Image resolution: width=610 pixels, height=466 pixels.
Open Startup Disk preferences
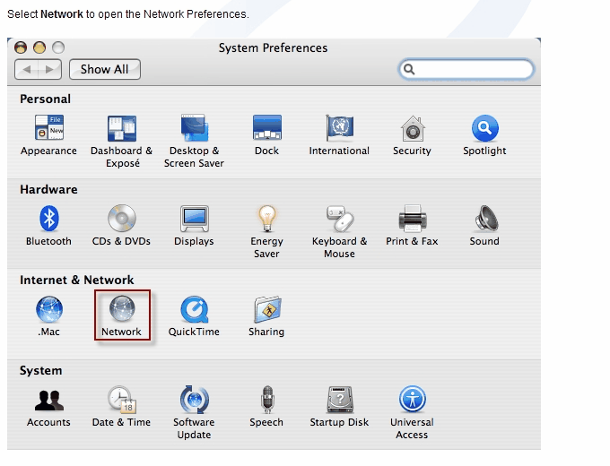[x=340, y=407]
